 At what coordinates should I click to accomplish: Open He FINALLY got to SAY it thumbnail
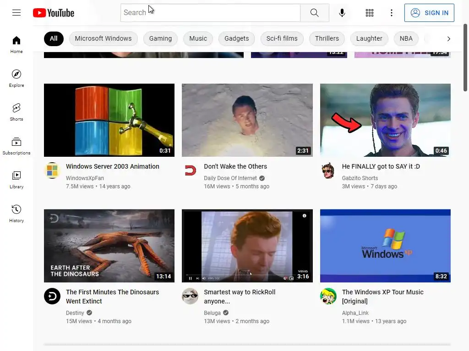tap(385, 120)
